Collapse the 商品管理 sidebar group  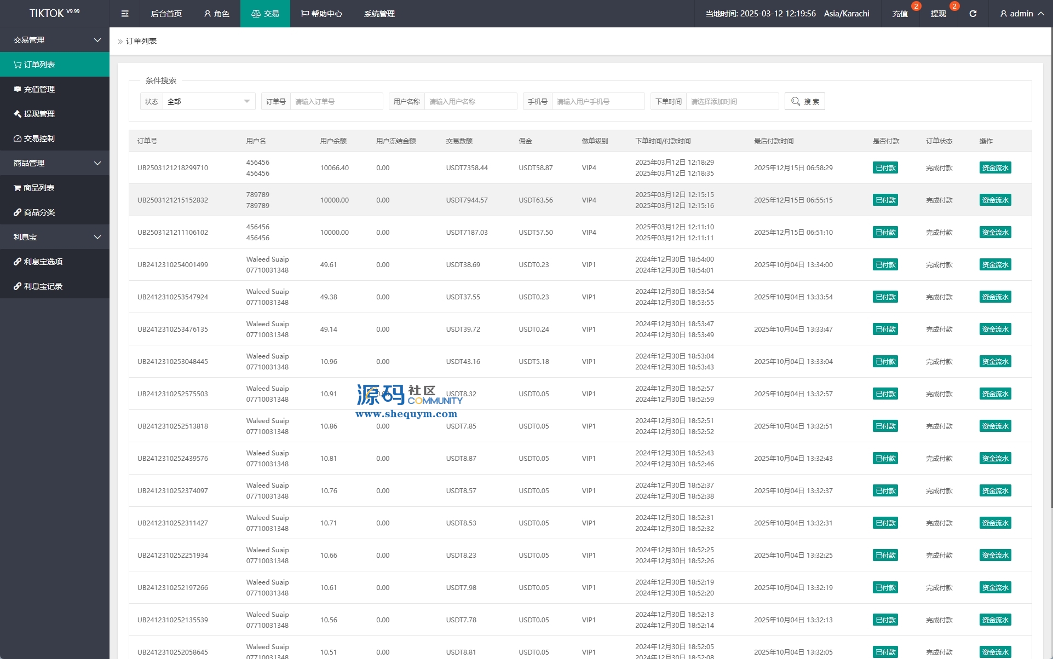[x=55, y=163]
